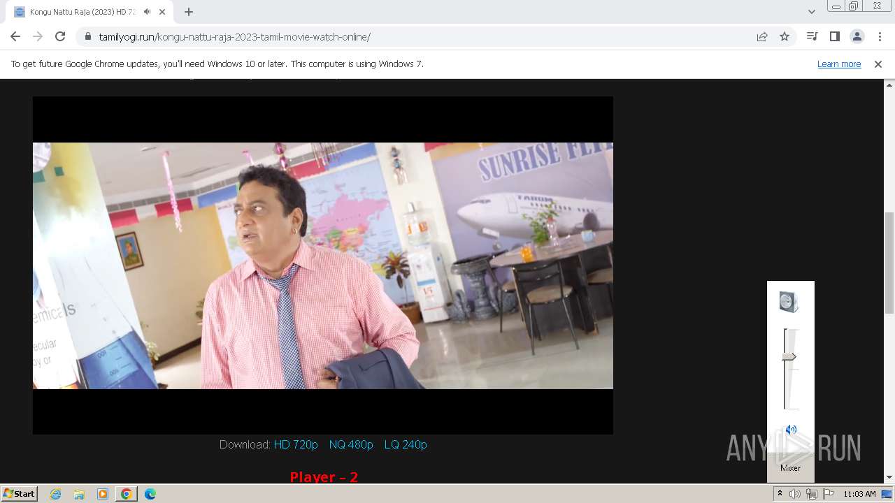Open Microsoft Edge from the taskbar
895x503 pixels.
click(150, 494)
